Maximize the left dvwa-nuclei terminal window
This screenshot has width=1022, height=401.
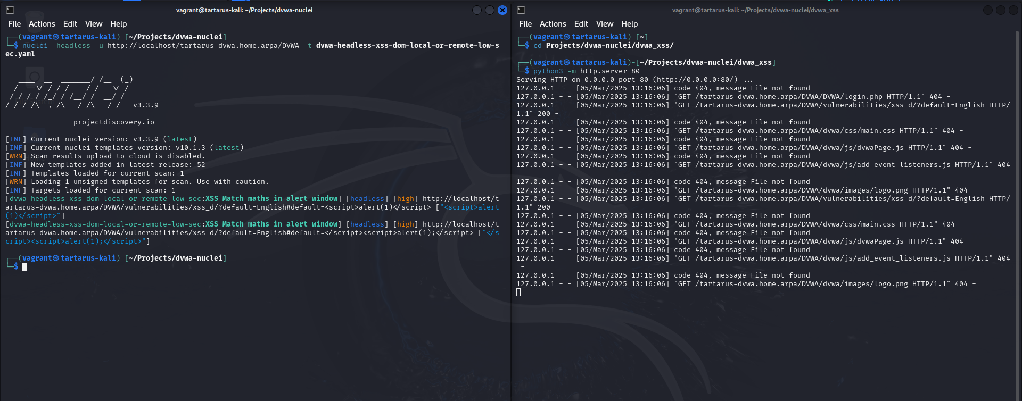pos(489,10)
